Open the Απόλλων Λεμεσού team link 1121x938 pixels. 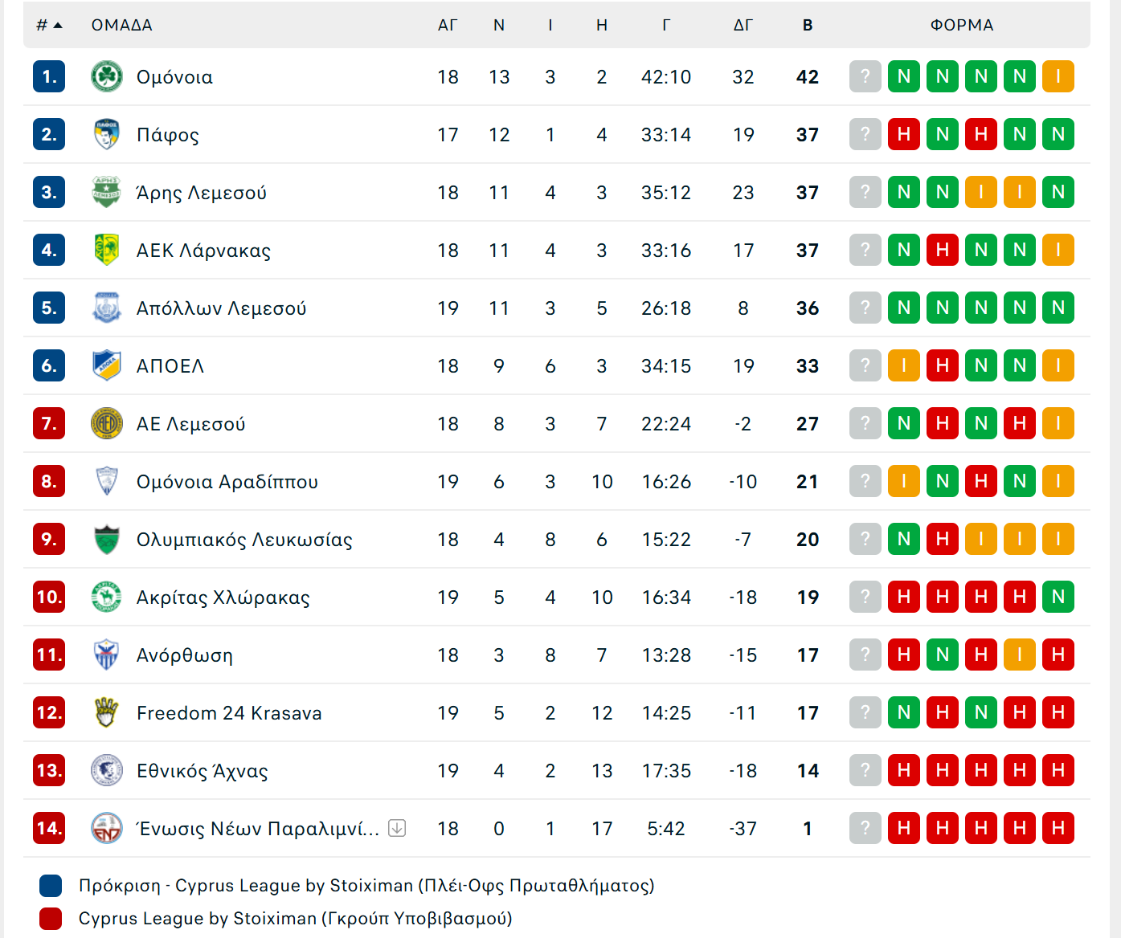tap(222, 308)
